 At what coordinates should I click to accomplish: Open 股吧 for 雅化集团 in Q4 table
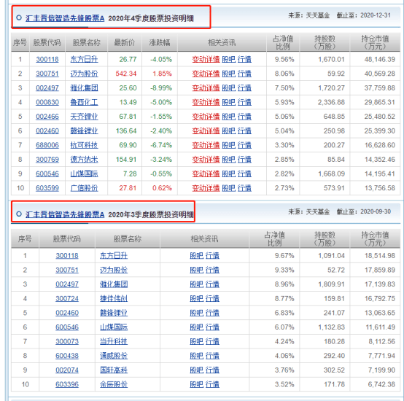pyautogui.click(x=228, y=88)
